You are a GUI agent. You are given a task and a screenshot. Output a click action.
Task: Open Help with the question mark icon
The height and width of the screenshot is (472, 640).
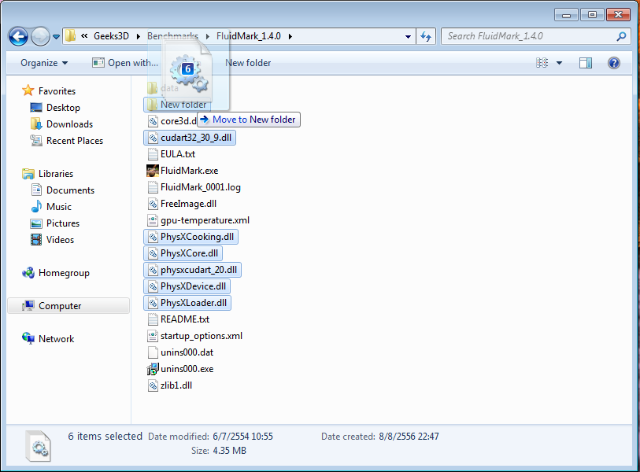(x=613, y=63)
